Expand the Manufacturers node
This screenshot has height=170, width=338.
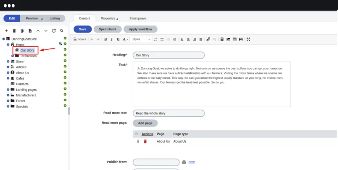point(8,95)
